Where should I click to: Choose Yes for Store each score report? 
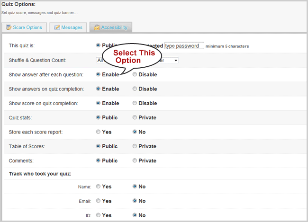click(98, 132)
